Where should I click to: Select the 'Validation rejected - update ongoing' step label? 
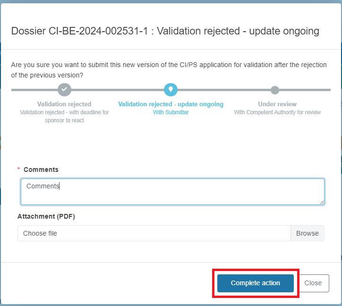[x=171, y=104]
